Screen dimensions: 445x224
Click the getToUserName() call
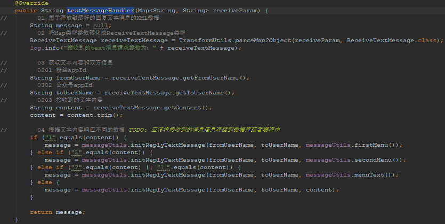point(203,93)
